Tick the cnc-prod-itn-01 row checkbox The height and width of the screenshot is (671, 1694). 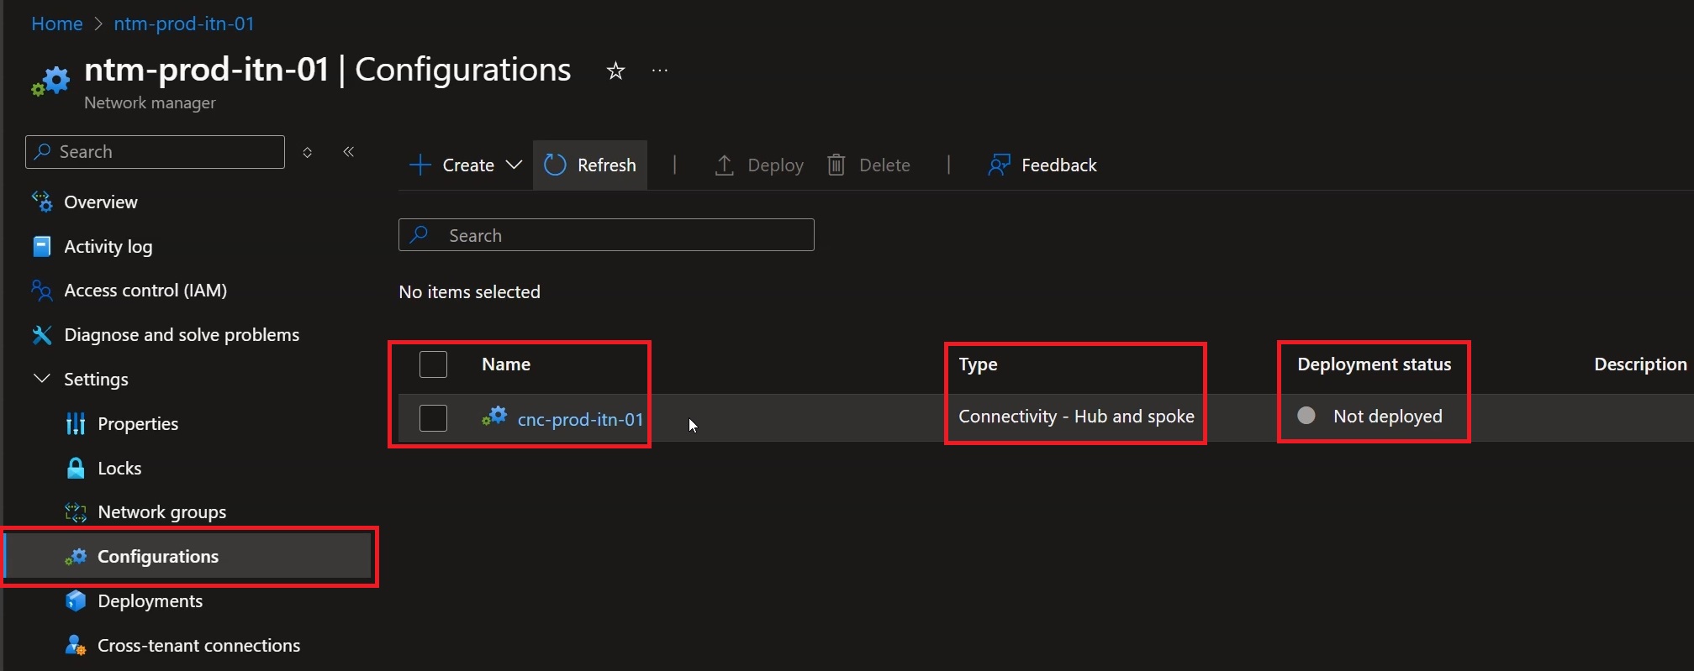[x=433, y=417]
